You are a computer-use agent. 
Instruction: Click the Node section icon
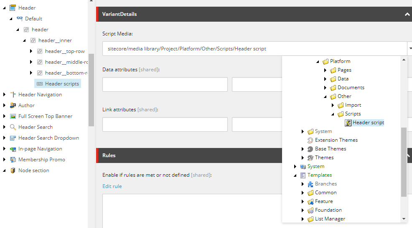(x=13, y=170)
